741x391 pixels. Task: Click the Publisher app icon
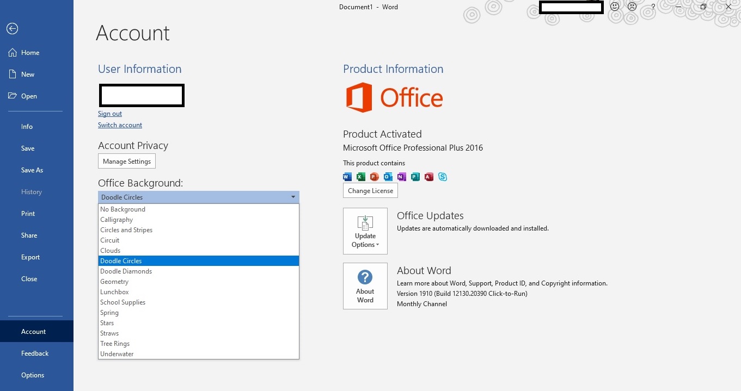coord(415,177)
